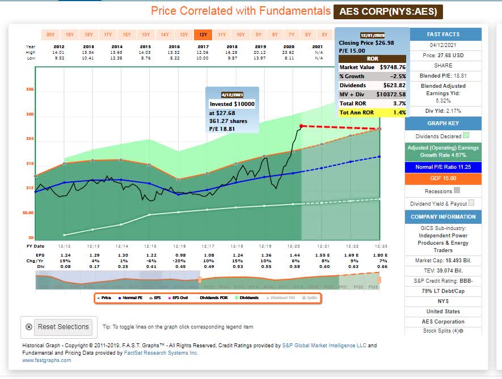
Task: Visit www.fastgraphs.com link
Action: [47, 360]
